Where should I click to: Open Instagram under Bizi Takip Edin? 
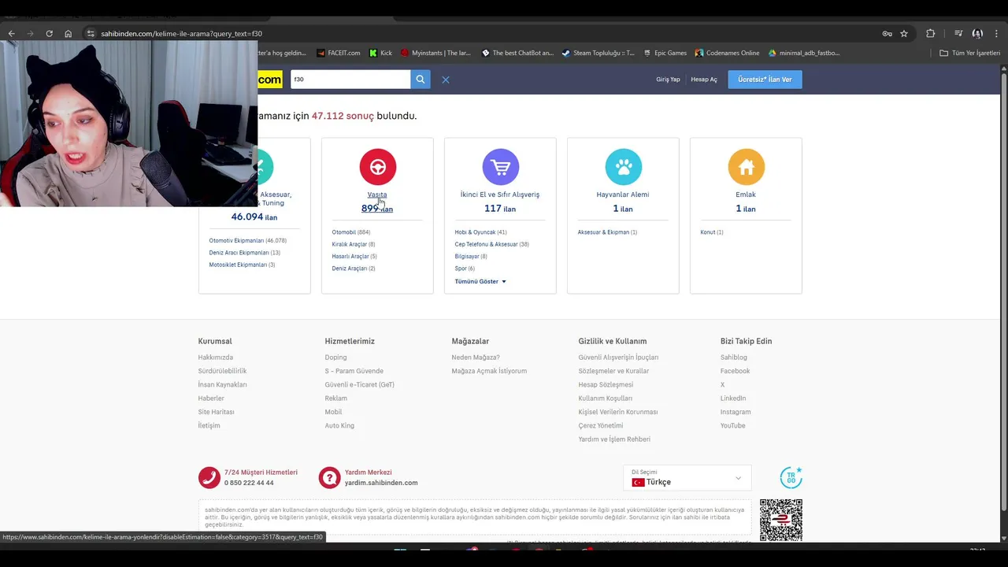coord(736,412)
